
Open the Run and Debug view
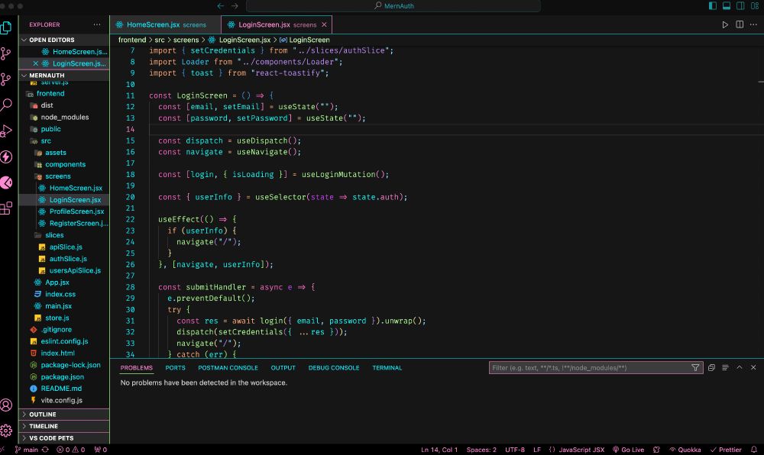coord(6,131)
